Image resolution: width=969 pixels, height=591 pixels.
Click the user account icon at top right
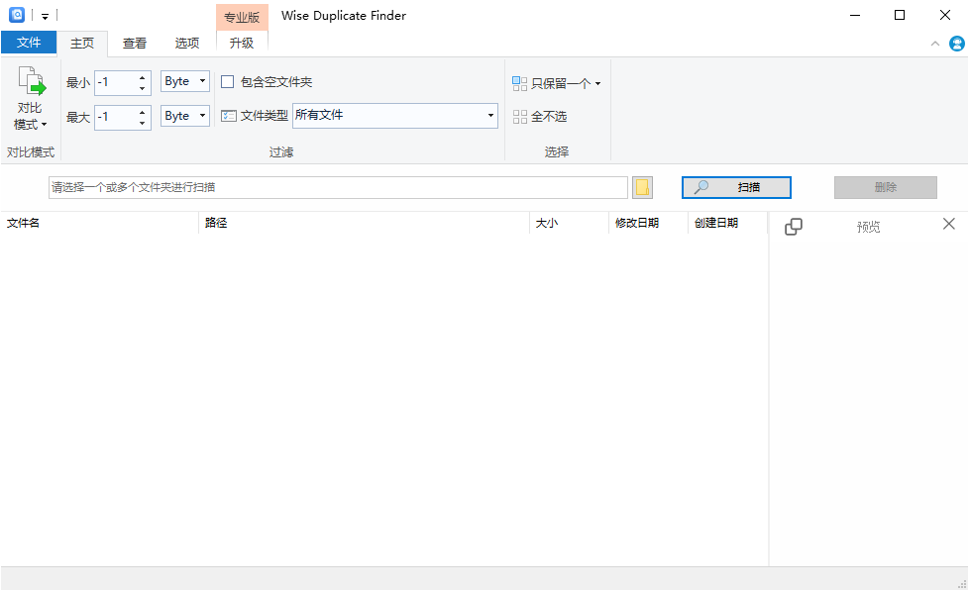[x=955, y=44]
